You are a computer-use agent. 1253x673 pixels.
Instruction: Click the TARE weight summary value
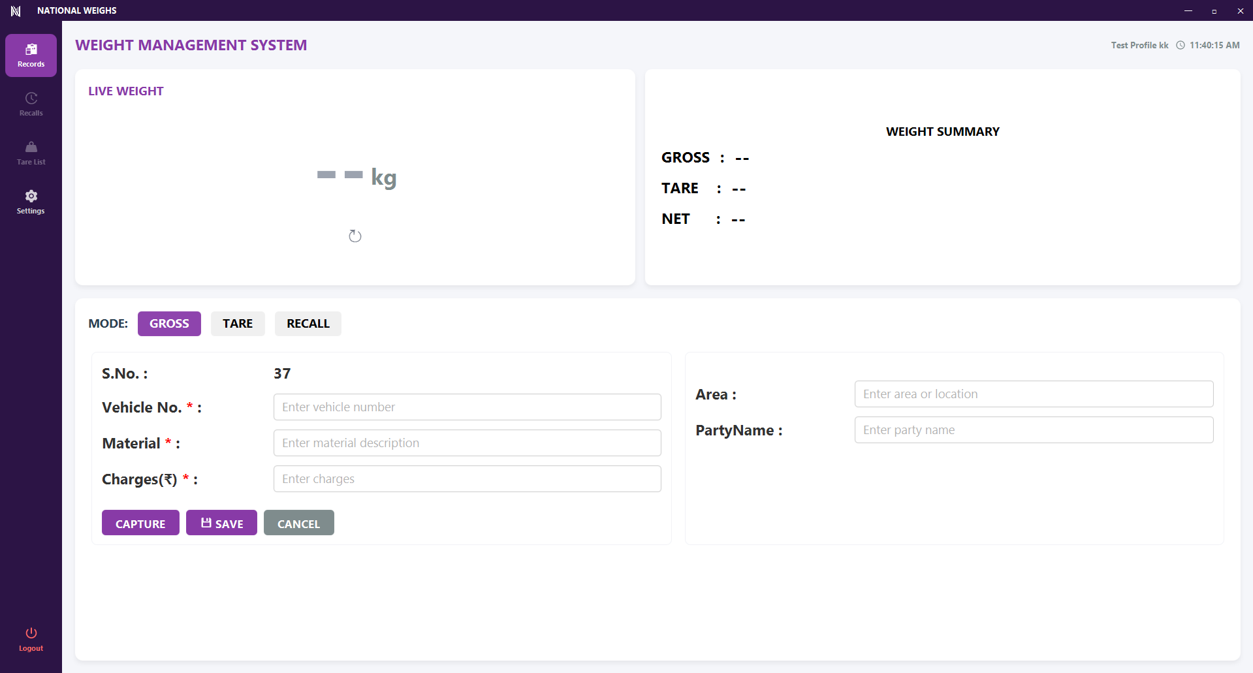pyautogui.click(x=738, y=189)
